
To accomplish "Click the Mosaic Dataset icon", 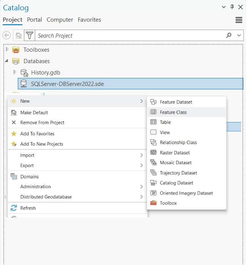I will 154,162.
